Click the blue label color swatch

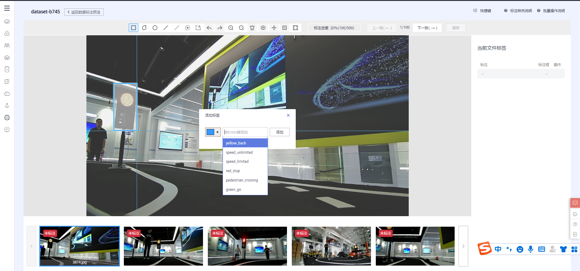click(x=210, y=132)
